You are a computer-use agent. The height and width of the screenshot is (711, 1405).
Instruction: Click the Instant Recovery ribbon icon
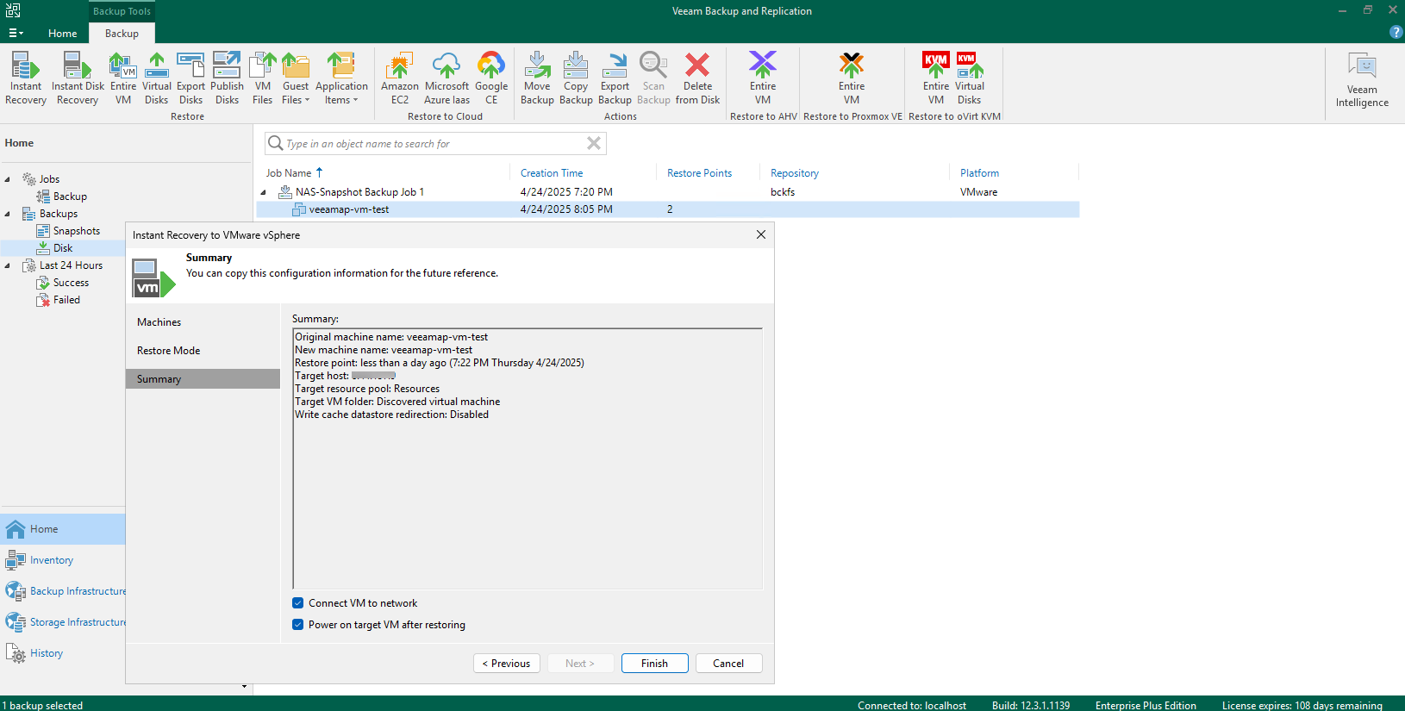[26, 78]
